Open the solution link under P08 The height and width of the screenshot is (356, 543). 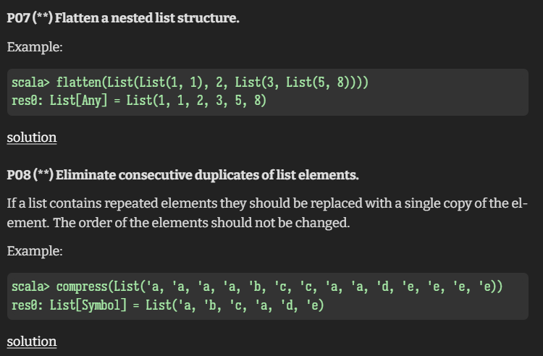[32, 342]
